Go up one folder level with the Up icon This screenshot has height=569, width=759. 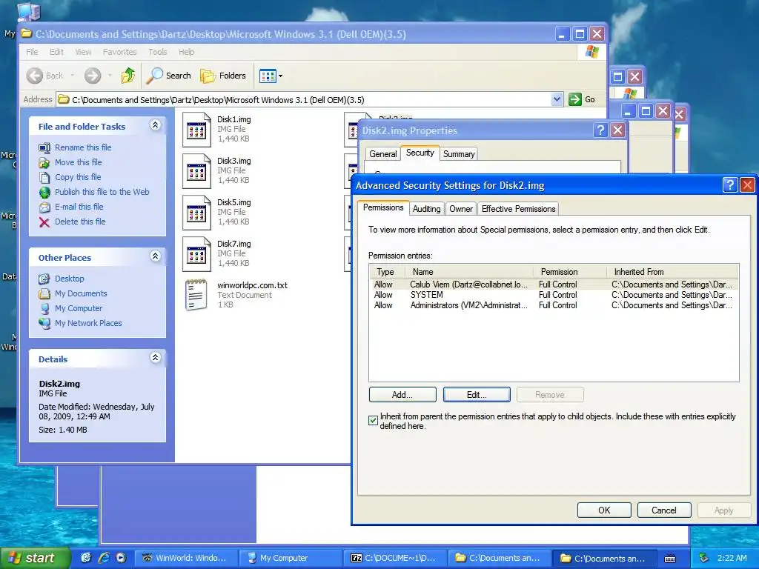128,76
